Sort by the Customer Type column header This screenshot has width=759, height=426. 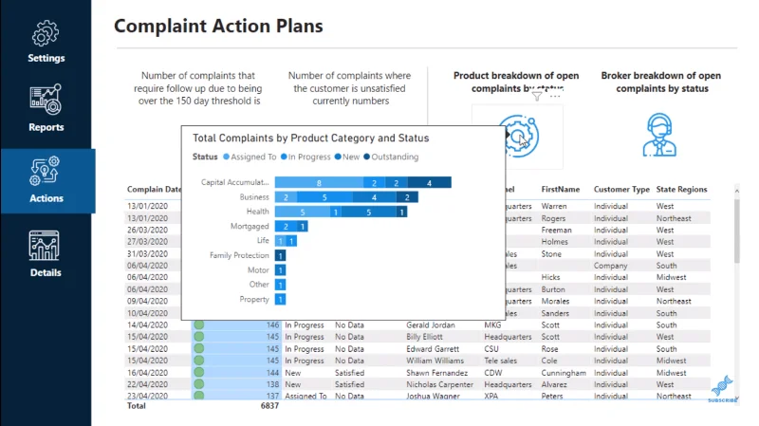[x=621, y=189]
